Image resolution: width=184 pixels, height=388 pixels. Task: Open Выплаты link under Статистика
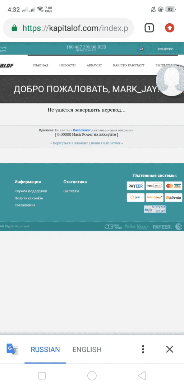pyautogui.click(x=71, y=191)
